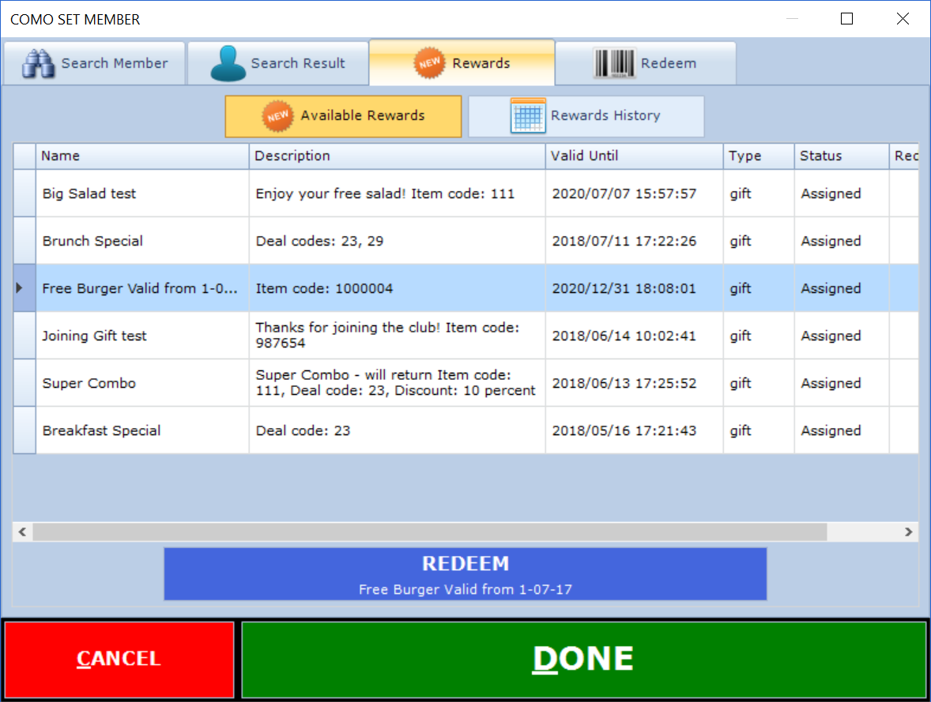Click the NEW badge icon on Available Rewards
Image resolution: width=931 pixels, height=702 pixels.
tap(278, 116)
